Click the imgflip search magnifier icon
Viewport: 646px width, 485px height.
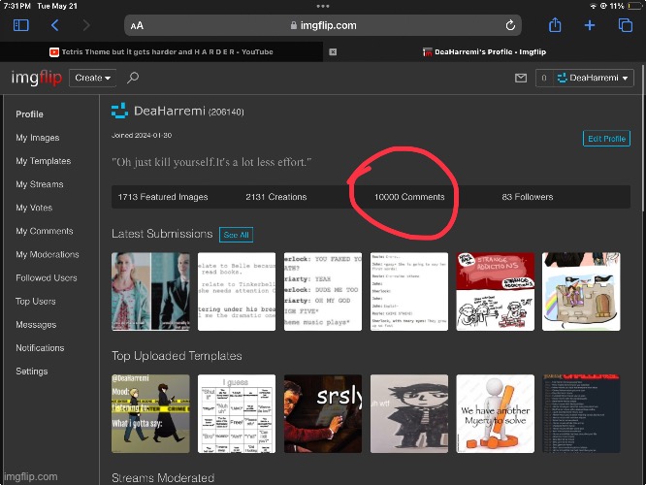click(133, 78)
